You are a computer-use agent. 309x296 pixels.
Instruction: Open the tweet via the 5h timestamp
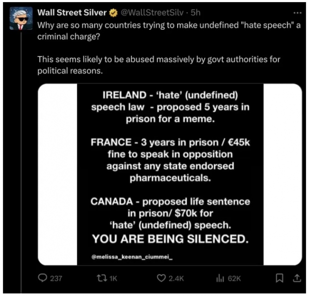point(196,12)
